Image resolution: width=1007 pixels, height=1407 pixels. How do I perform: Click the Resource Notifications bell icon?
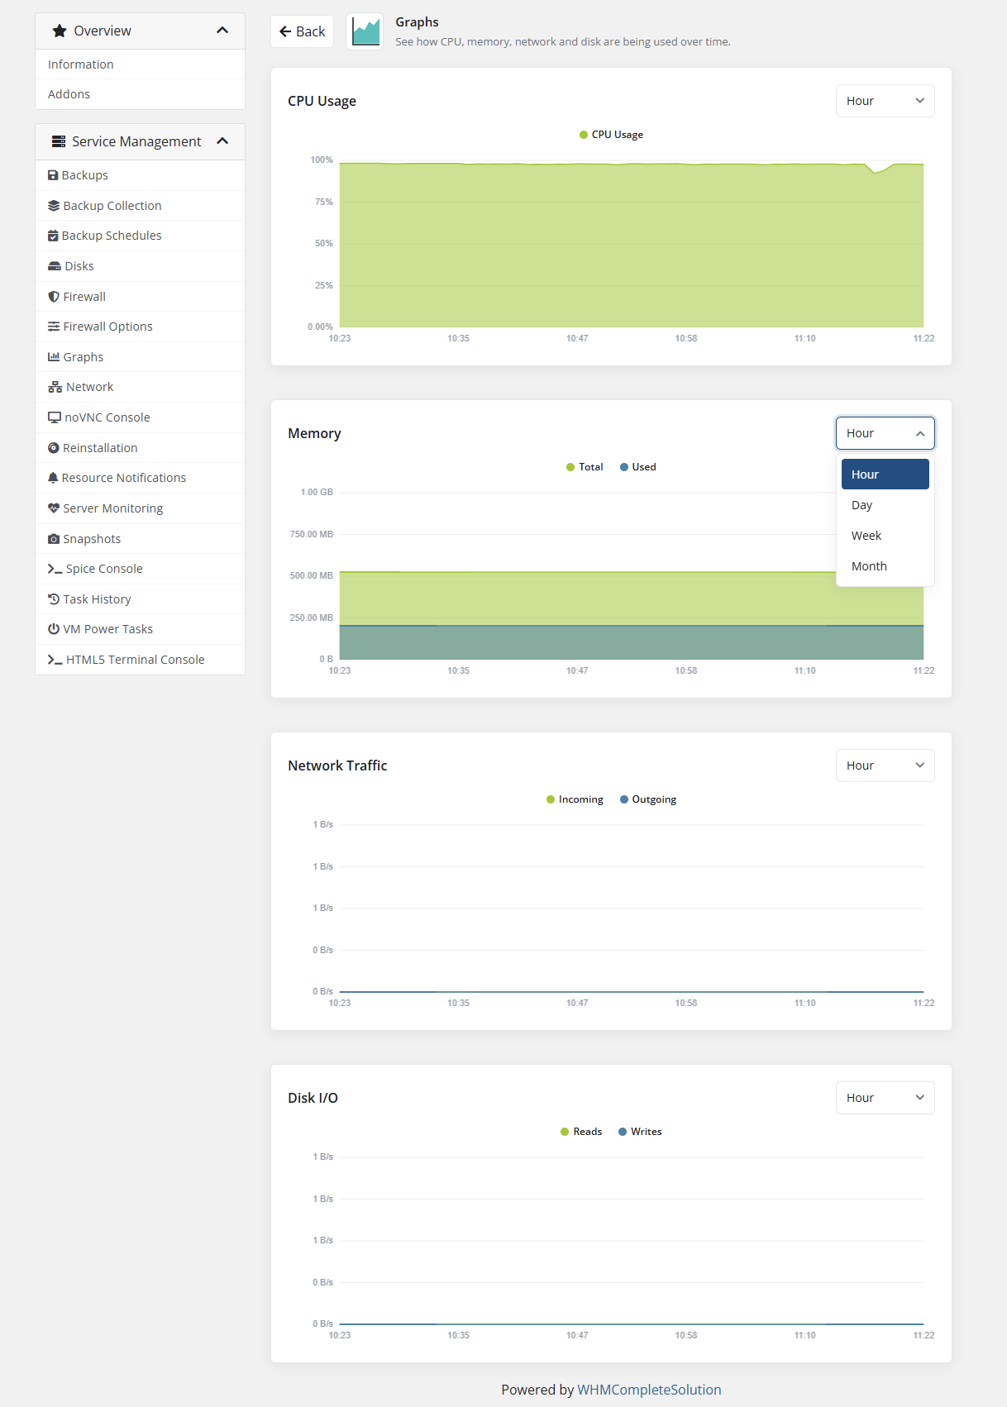click(x=53, y=478)
